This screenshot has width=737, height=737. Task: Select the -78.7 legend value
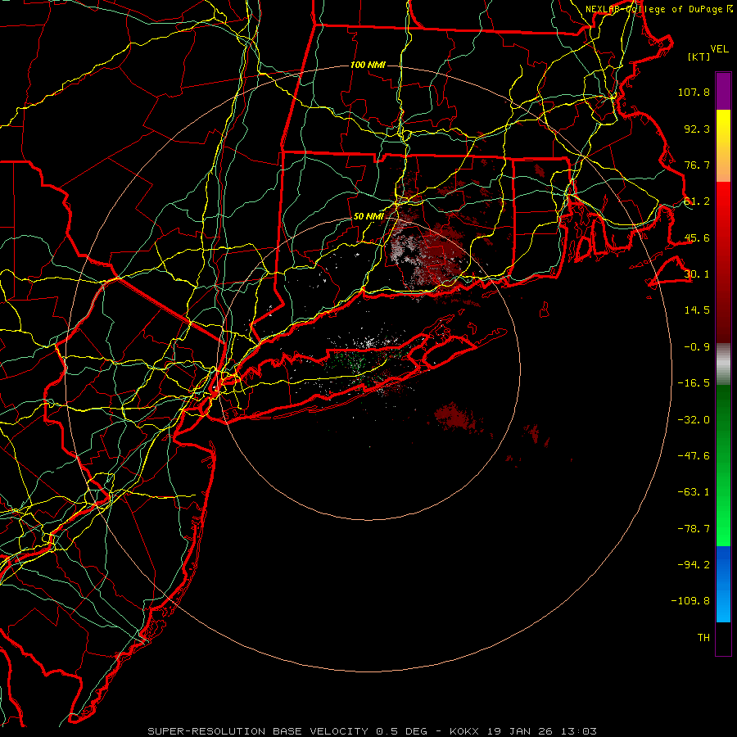tap(694, 529)
